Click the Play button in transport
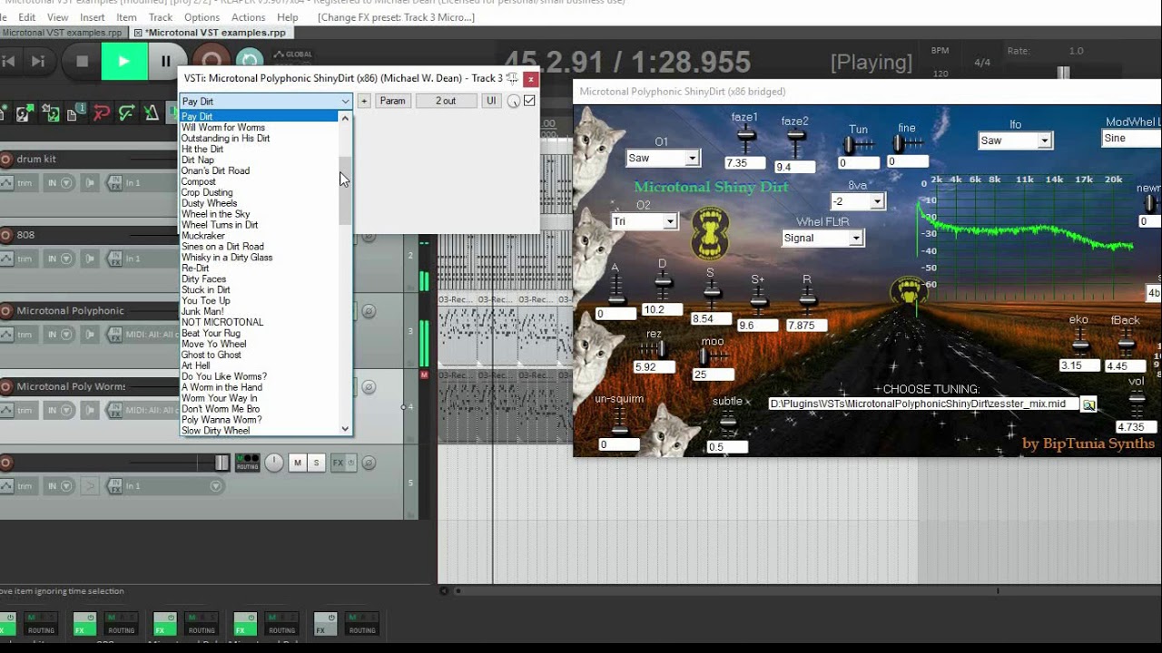1162x653 pixels. point(123,62)
